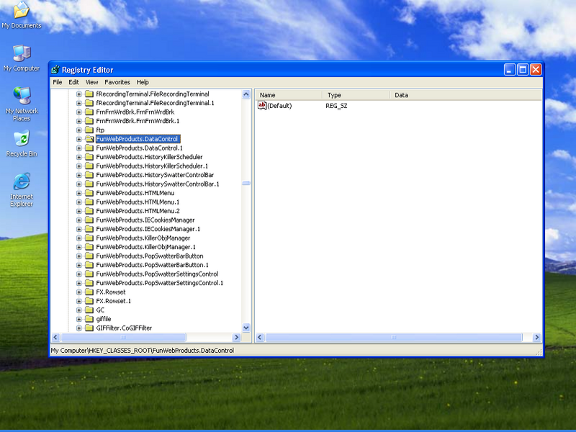This screenshot has width=576, height=432.
Task: Click folder icon beside FunWebProducts.DataControl.1
Action: pos(89,148)
